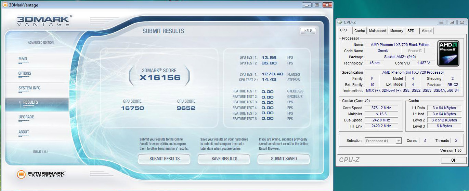This screenshot has height=191, width=469.
Task: Click the HELP button
Action: [x=308, y=31]
